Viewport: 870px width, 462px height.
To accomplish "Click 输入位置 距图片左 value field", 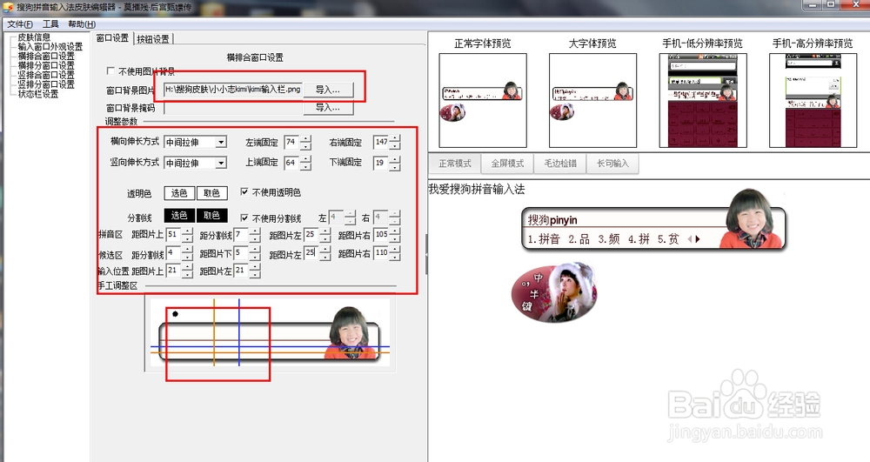I will click(x=241, y=271).
